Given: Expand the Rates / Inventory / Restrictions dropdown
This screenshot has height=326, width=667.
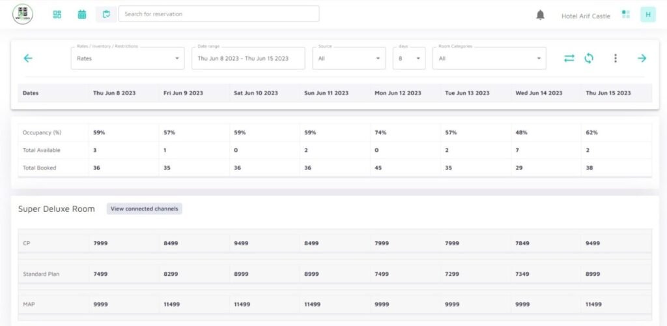Looking at the screenshot, I should 128,58.
